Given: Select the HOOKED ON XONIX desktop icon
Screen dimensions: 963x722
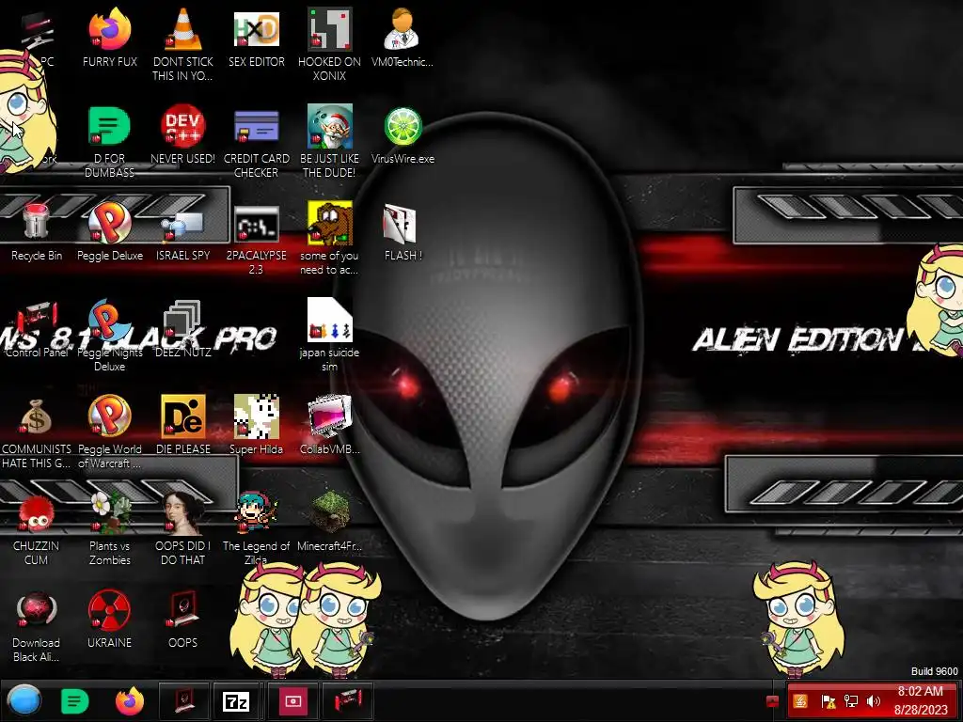Looking at the screenshot, I should (x=329, y=29).
